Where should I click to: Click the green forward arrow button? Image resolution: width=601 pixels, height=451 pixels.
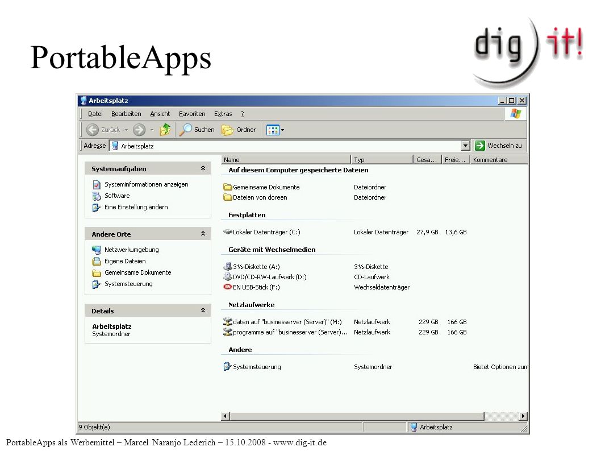(139, 130)
